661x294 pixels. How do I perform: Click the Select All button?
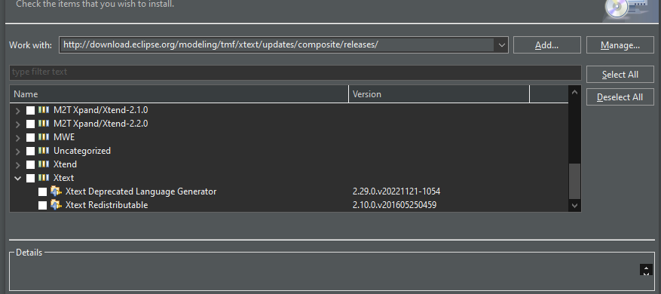click(620, 74)
